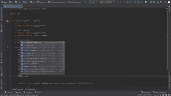Click the yellow warning marker on error stripe
The image size is (171, 96).
pos(167,35)
